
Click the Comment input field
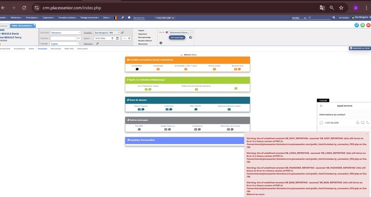pyautogui.click(x=63, y=38)
